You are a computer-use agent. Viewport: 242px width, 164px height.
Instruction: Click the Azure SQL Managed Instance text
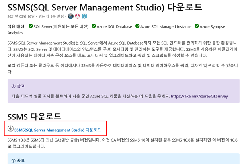pos(166,26)
